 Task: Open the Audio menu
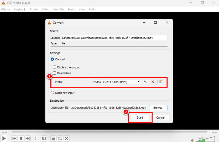(x=33, y=9)
